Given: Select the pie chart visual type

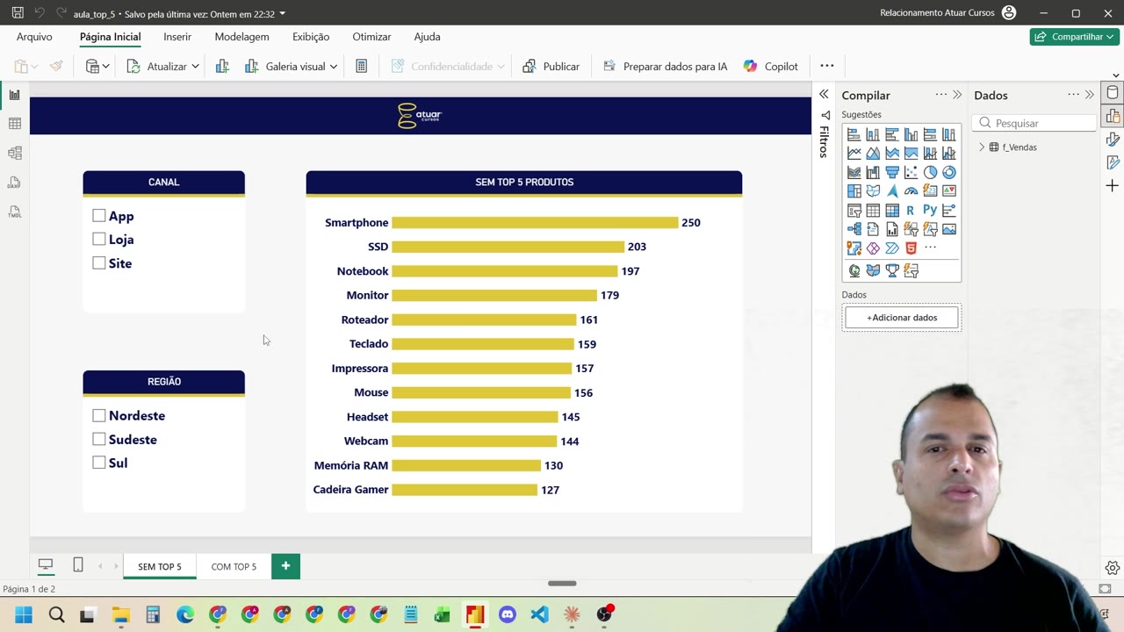Looking at the screenshot, I should click(930, 172).
